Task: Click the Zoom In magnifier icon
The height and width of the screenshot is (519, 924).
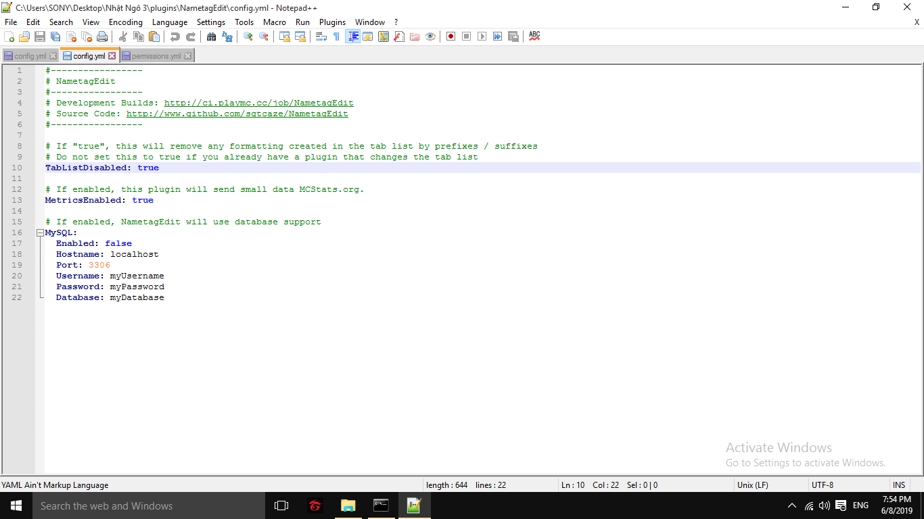Action: pyautogui.click(x=248, y=36)
